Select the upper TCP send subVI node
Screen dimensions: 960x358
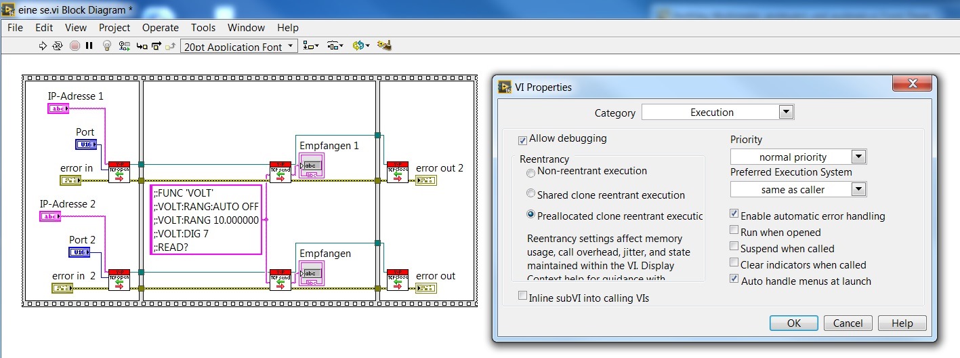click(280, 172)
